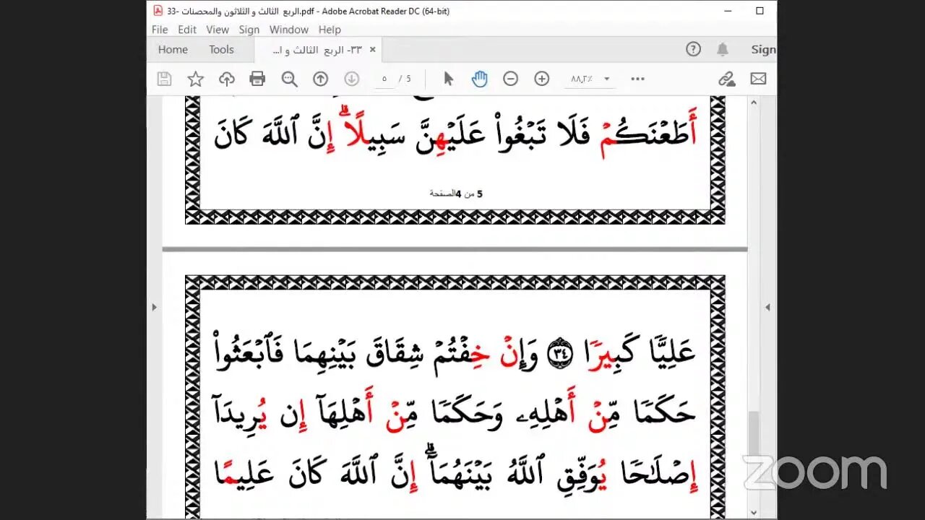Activate the hand pan tool
This screenshot has height=520, width=925.
point(479,79)
